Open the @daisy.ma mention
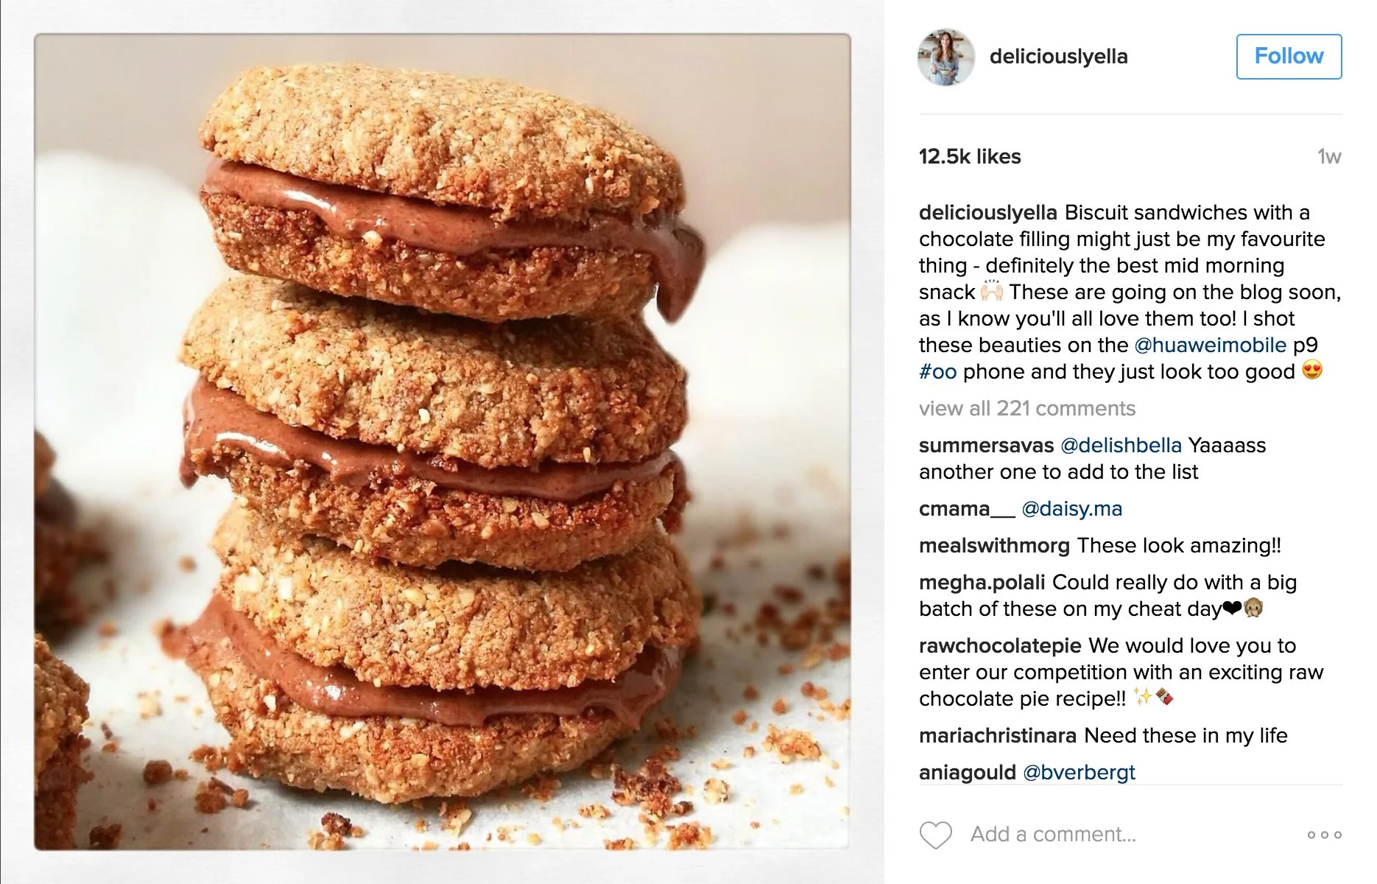The image size is (1377, 884). pyautogui.click(x=1071, y=508)
